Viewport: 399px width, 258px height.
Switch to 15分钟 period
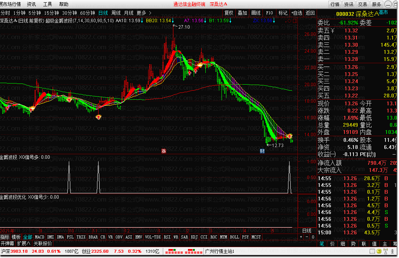52,13
